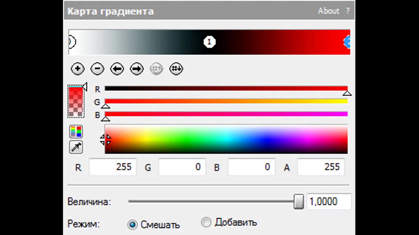Click the gradient preview bar
419x235 pixels.
tap(209, 42)
